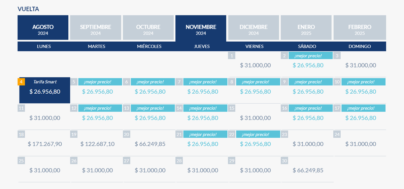The width and height of the screenshot is (404, 189).
Task: Open the Febrero 2025 month tab
Action: click(x=360, y=30)
